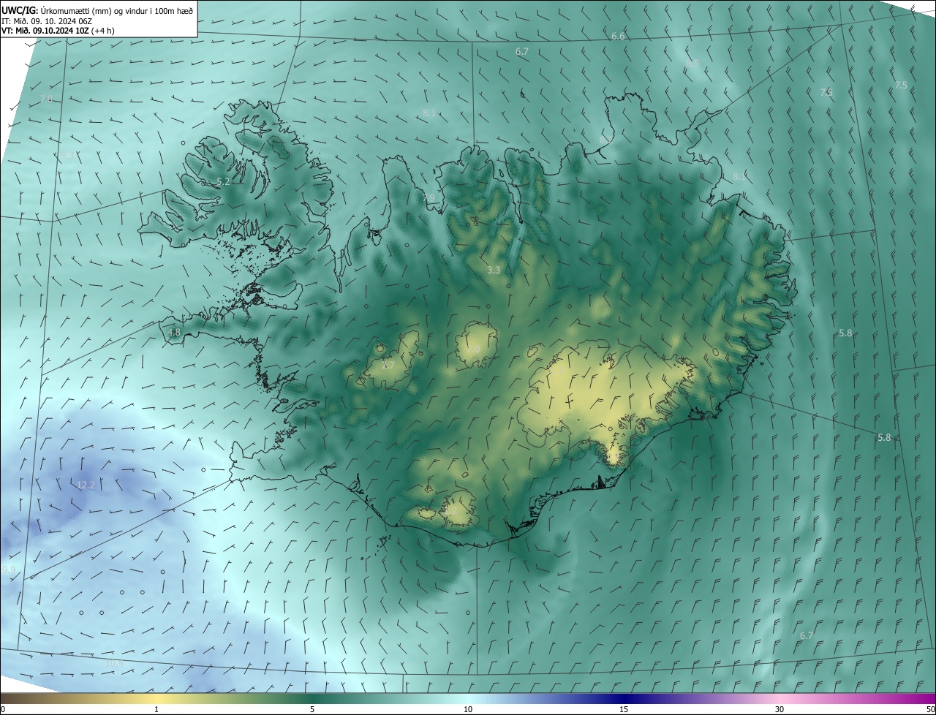The width and height of the screenshot is (936, 715).
Task: Click the 2.0 value on Hofsjökull glacier
Action: tap(473, 349)
